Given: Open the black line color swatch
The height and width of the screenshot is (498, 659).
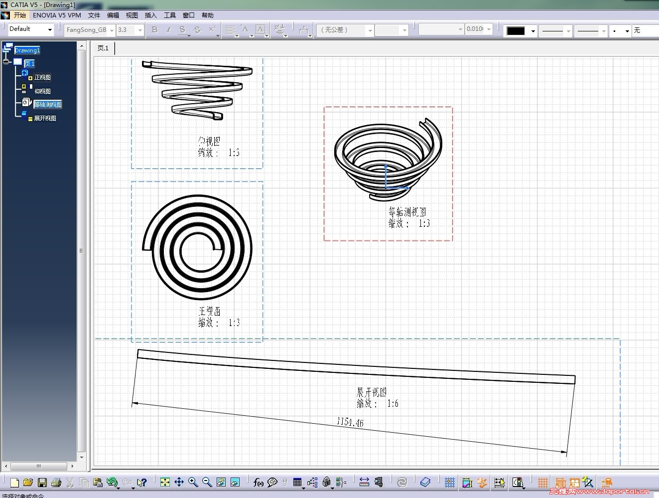Looking at the screenshot, I should click(x=516, y=31).
